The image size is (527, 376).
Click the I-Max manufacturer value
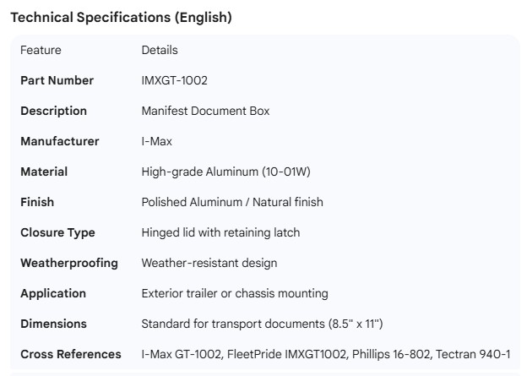click(x=156, y=142)
